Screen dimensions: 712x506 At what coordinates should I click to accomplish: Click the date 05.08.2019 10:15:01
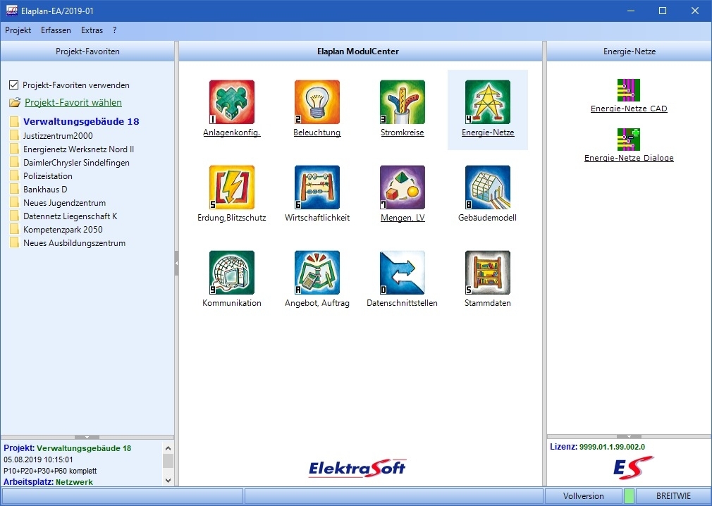coord(38,459)
